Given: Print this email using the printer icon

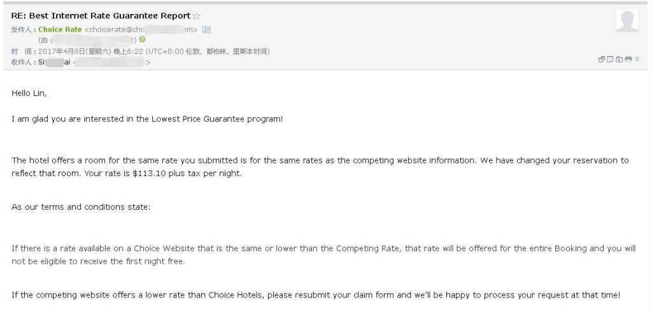Looking at the screenshot, I should click(x=628, y=59).
